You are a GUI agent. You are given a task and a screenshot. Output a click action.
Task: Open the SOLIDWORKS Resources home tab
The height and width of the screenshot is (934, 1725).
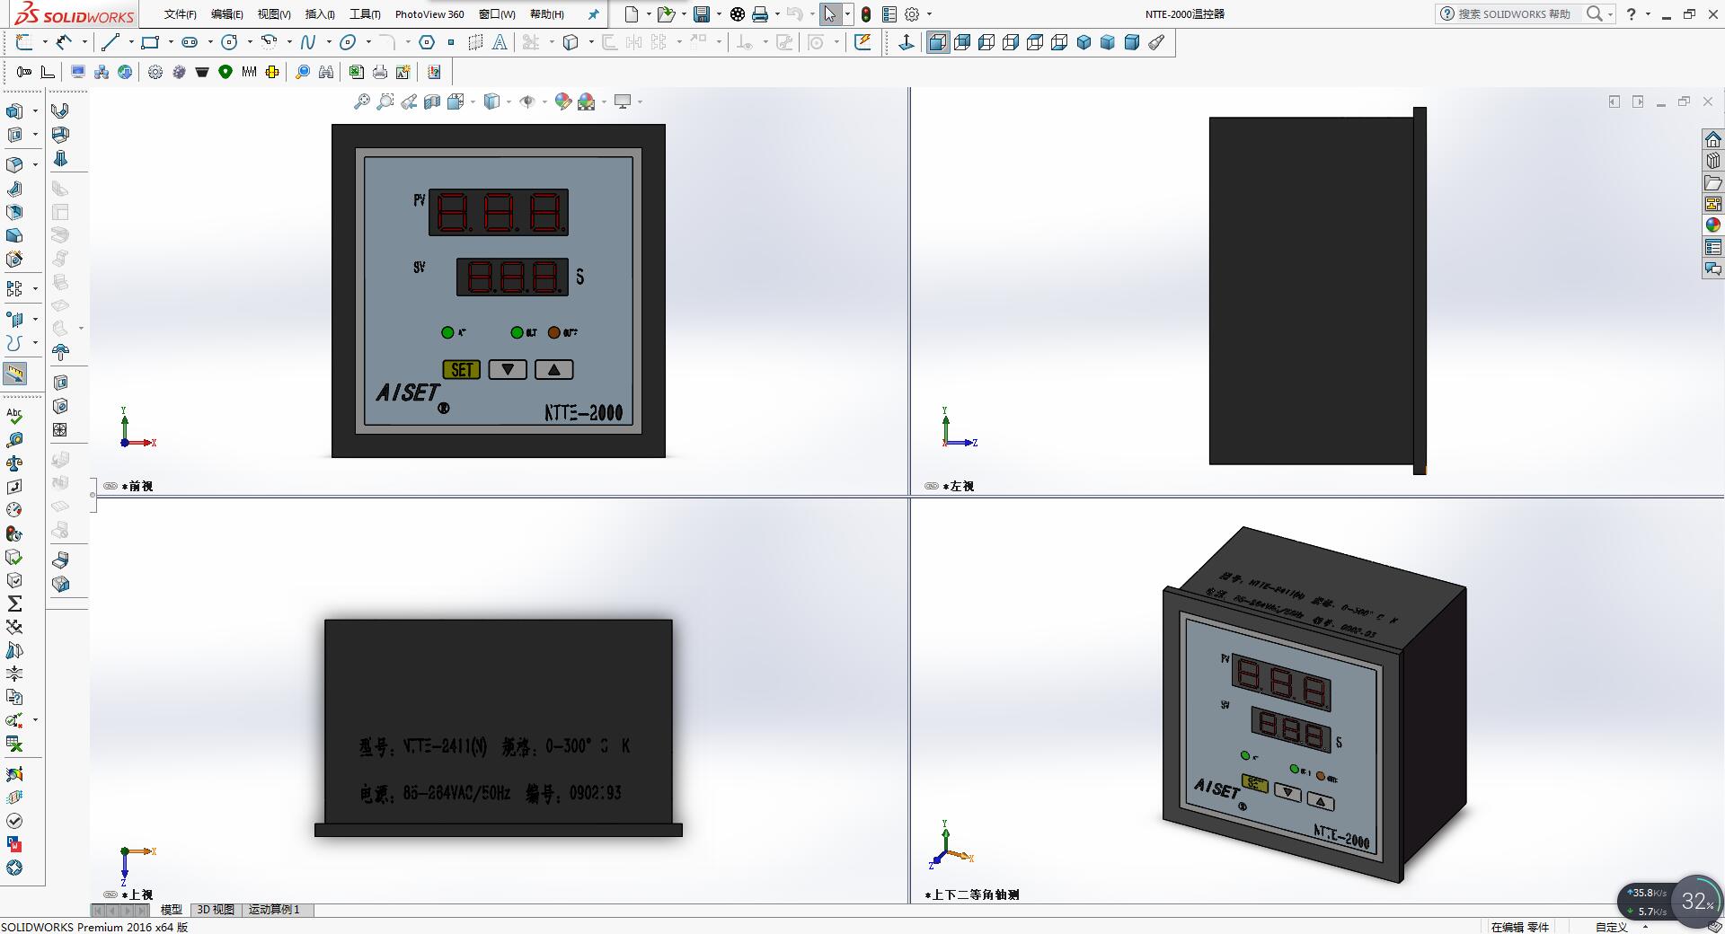1713,139
